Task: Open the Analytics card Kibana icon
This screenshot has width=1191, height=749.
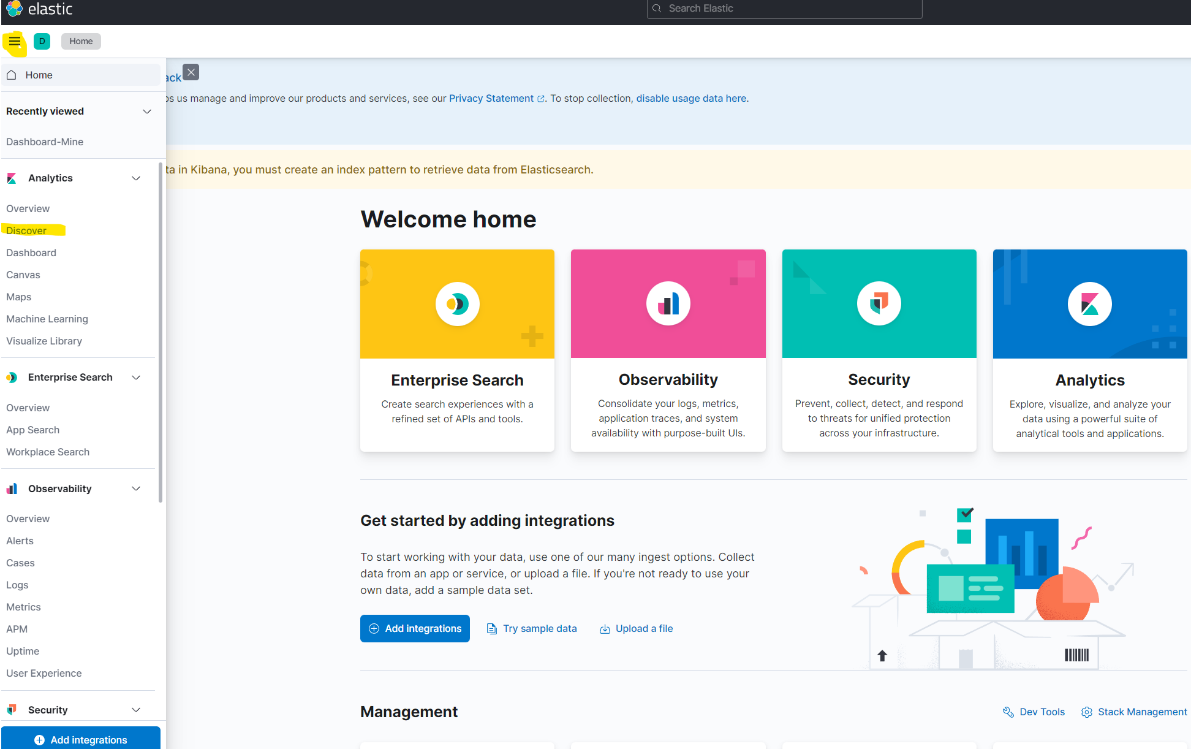Action: pyautogui.click(x=1089, y=304)
